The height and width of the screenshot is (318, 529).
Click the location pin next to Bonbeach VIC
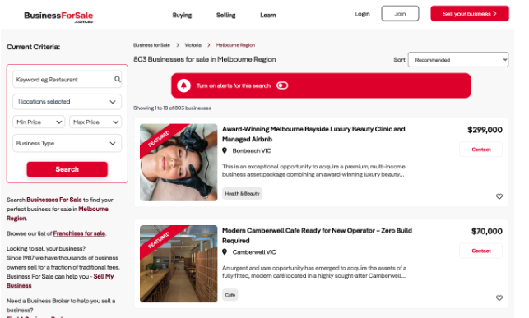(225, 150)
